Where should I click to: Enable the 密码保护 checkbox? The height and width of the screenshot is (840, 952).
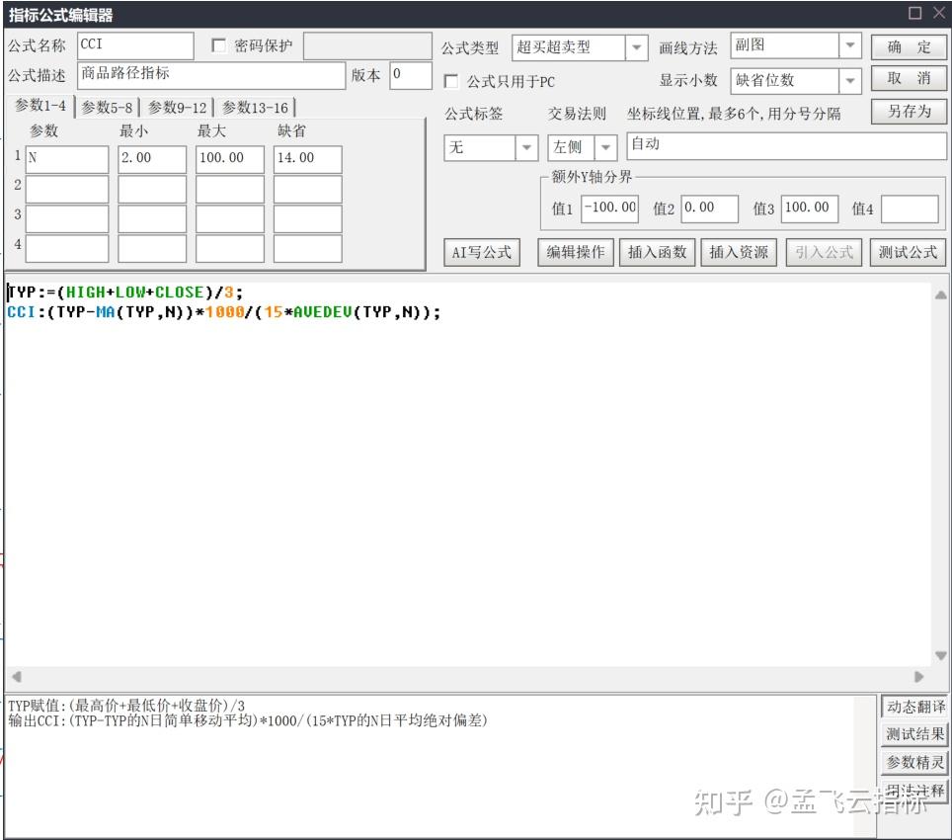(218, 45)
